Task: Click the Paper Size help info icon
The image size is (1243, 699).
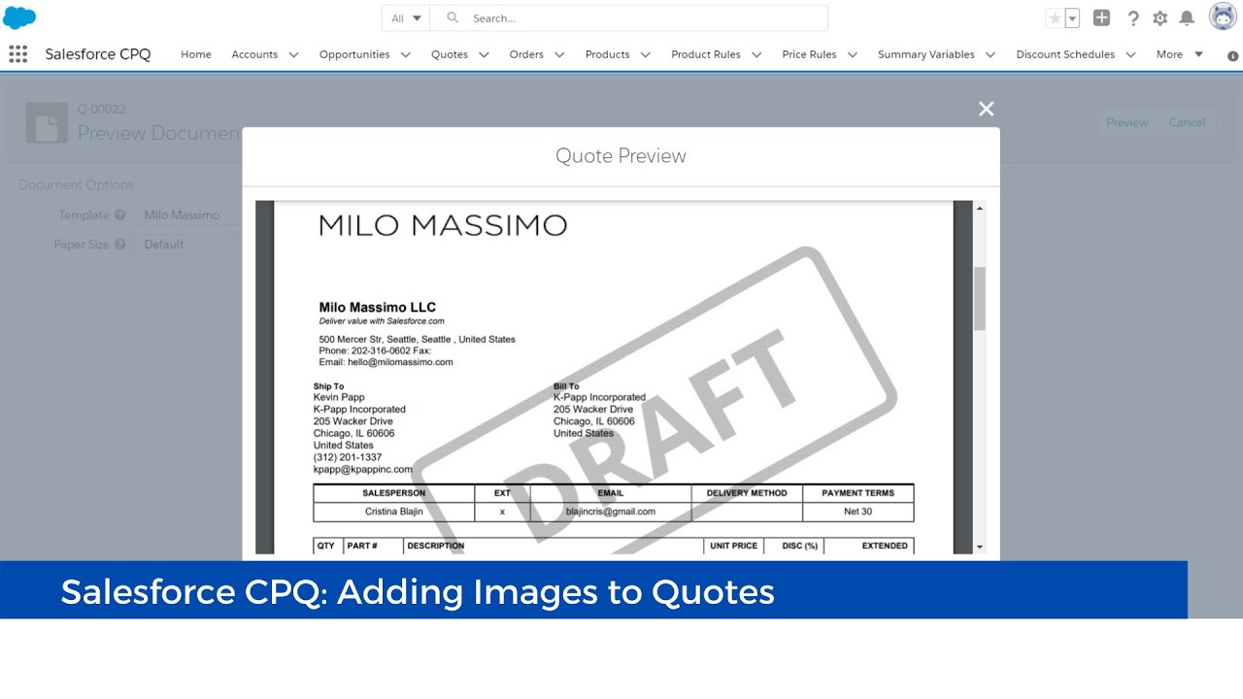Action: pyautogui.click(x=120, y=245)
